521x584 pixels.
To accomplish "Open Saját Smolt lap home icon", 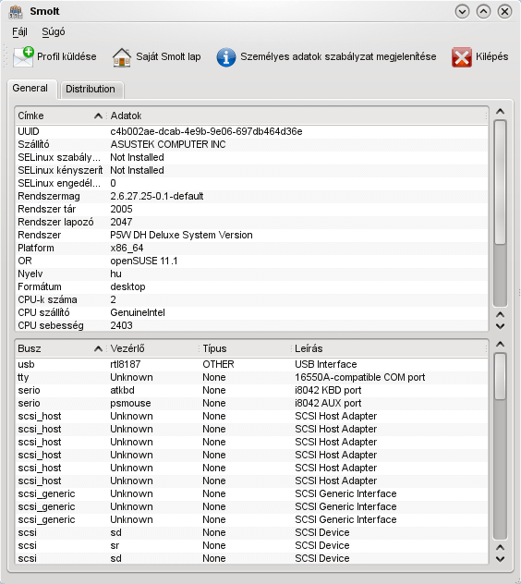I will click(122, 57).
